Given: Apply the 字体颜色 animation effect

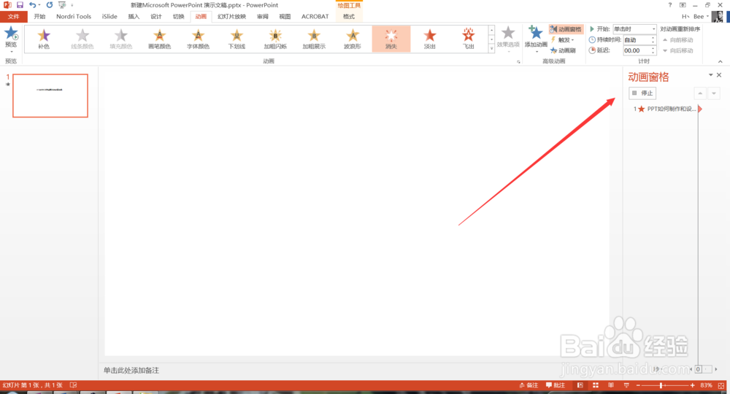Looking at the screenshot, I should tap(199, 39).
